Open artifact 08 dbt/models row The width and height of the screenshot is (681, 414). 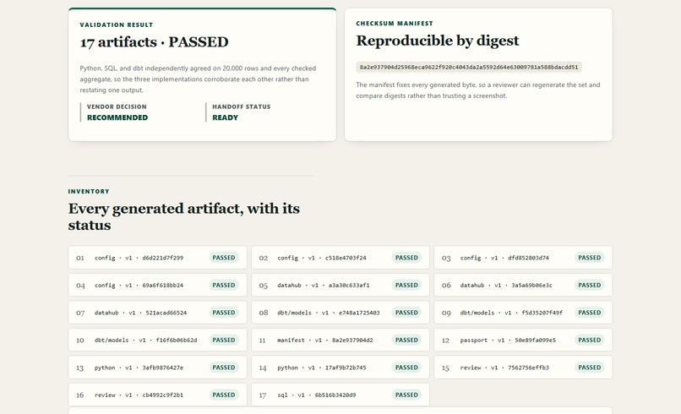(340, 313)
